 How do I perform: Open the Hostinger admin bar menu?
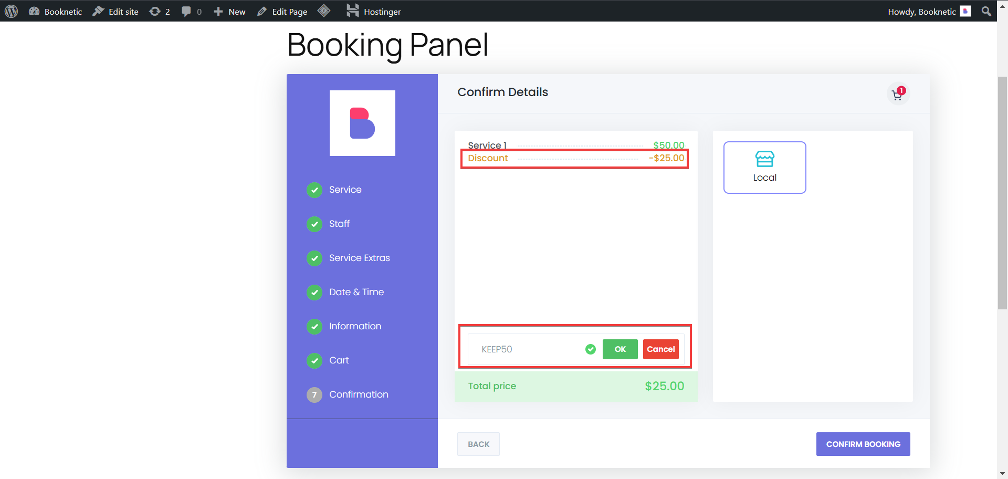pyautogui.click(x=374, y=11)
